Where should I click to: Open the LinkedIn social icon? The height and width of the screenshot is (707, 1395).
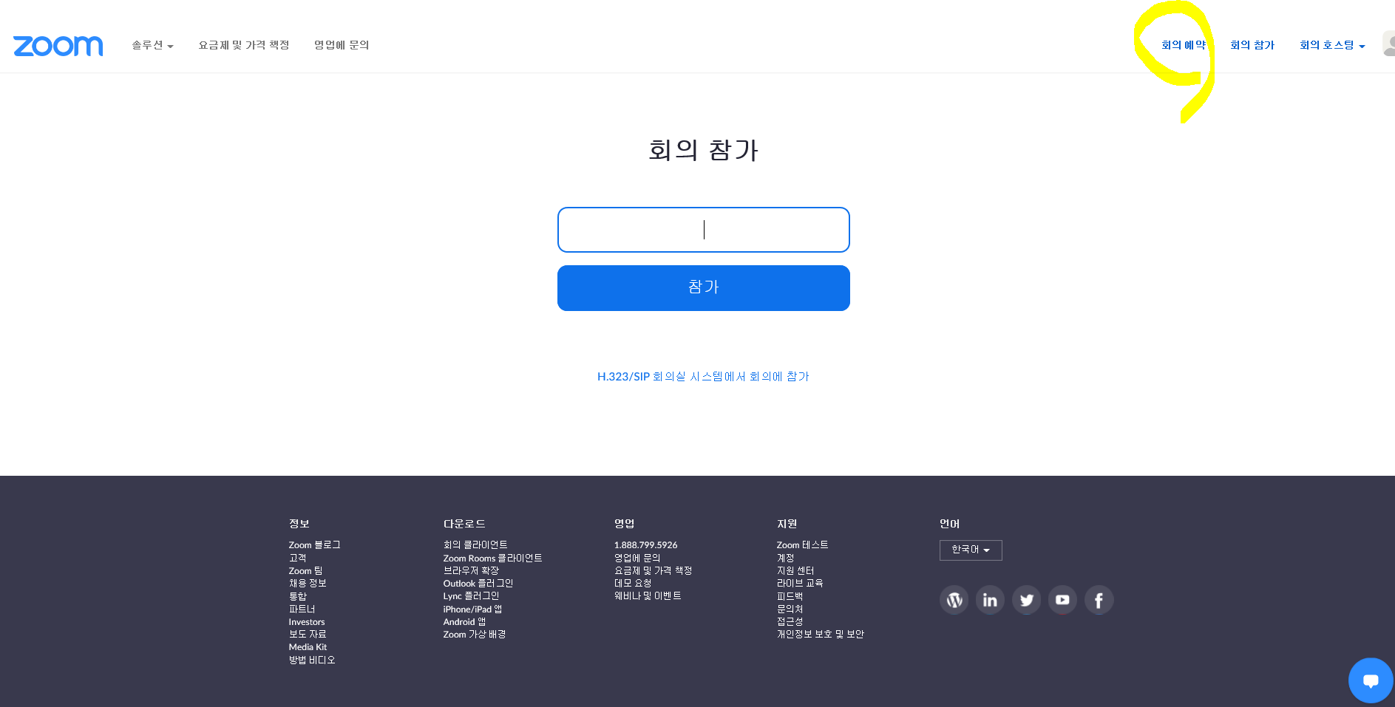990,600
